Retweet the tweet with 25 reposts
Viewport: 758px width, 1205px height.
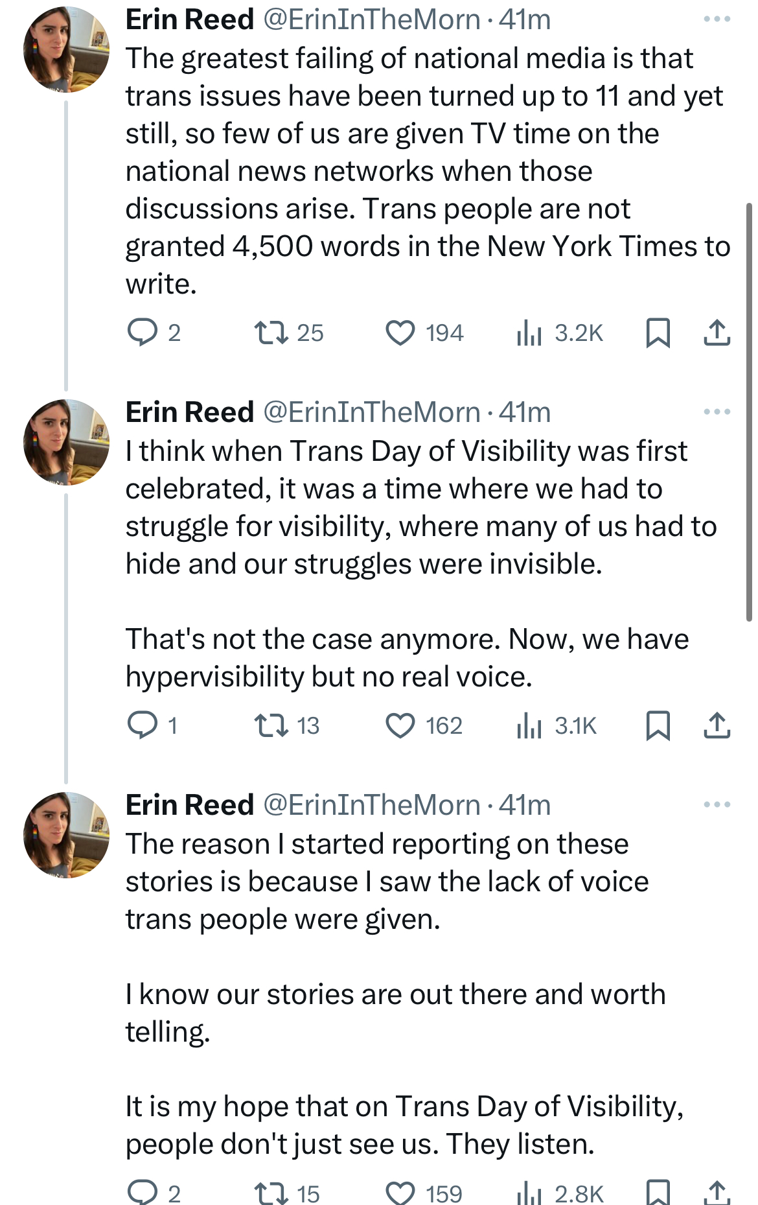(x=271, y=333)
